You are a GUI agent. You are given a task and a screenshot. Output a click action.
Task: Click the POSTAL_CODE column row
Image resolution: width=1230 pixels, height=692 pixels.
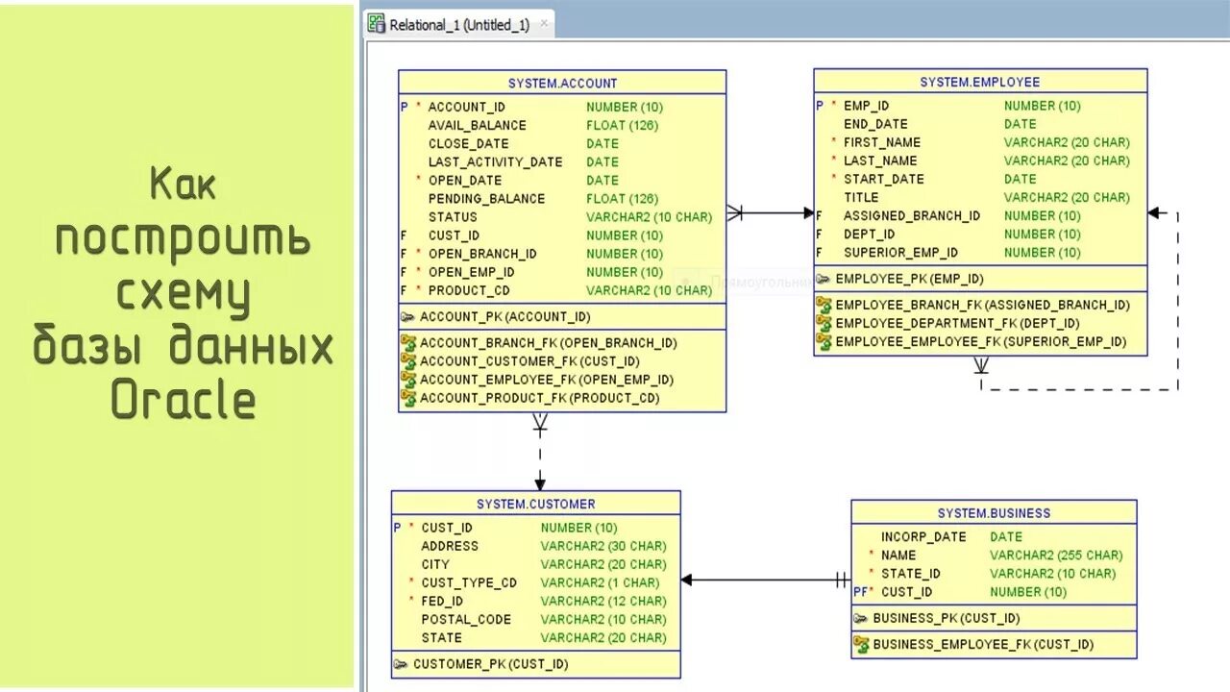[x=535, y=619]
